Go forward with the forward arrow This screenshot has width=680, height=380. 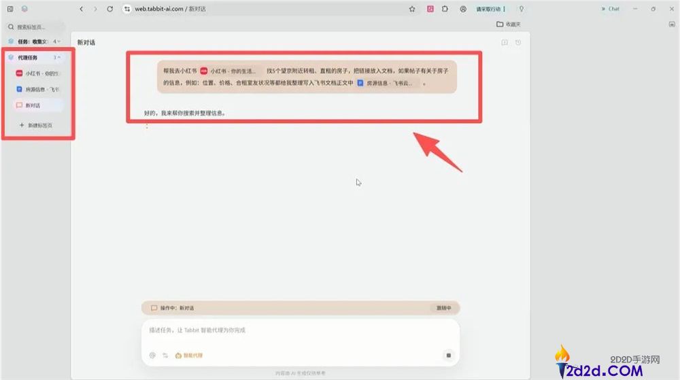pyautogui.click(x=95, y=9)
